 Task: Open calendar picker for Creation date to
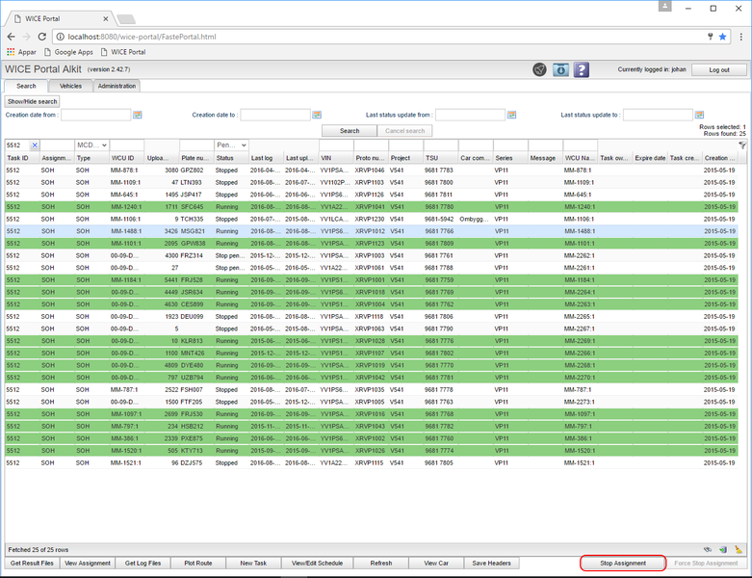[x=317, y=115]
